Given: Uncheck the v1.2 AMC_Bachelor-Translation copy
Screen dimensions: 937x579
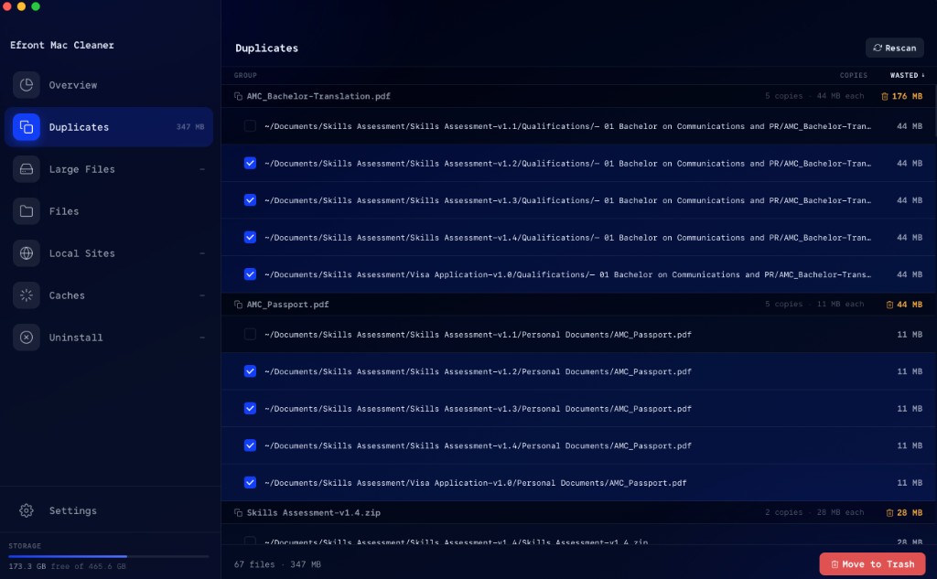Looking at the screenshot, I should [250, 163].
